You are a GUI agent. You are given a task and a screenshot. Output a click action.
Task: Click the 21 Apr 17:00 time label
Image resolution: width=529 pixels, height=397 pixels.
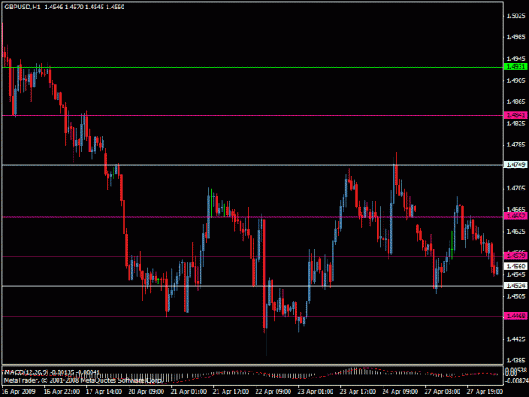pos(231,392)
